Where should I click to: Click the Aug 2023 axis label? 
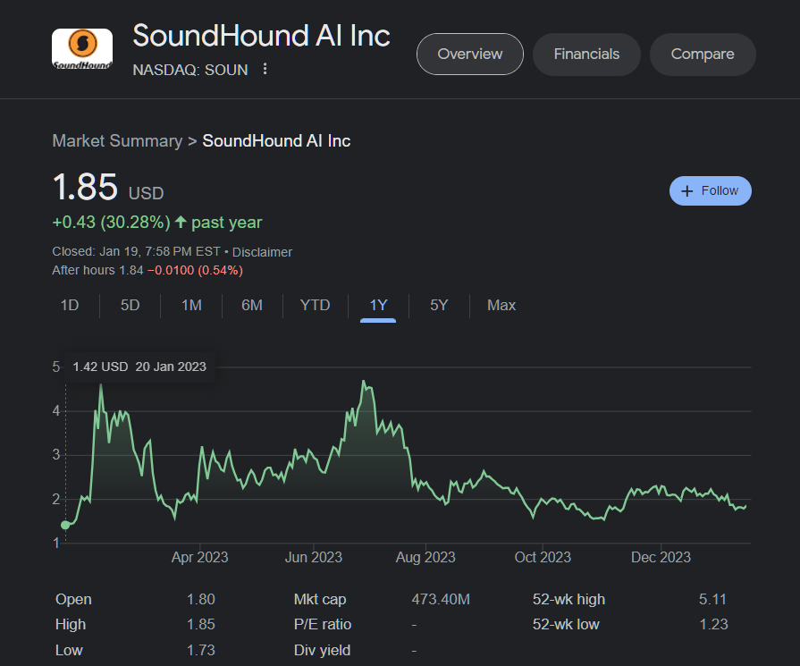pos(425,557)
